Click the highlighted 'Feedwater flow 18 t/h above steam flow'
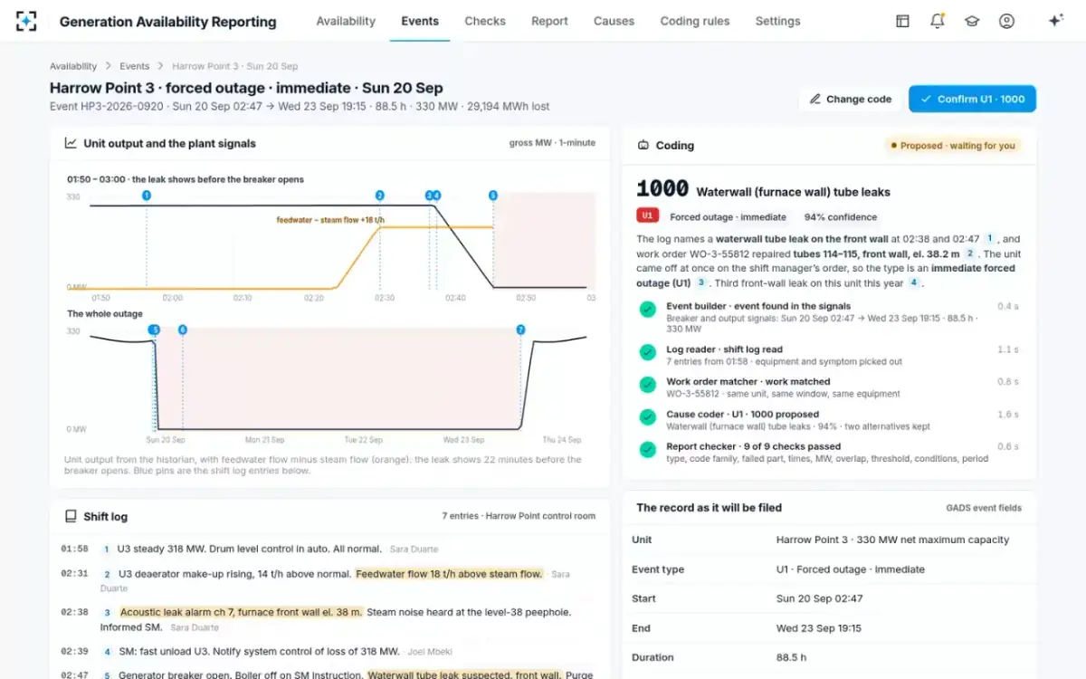This screenshot has width=1086, height=679. click(x=450, y=574)
